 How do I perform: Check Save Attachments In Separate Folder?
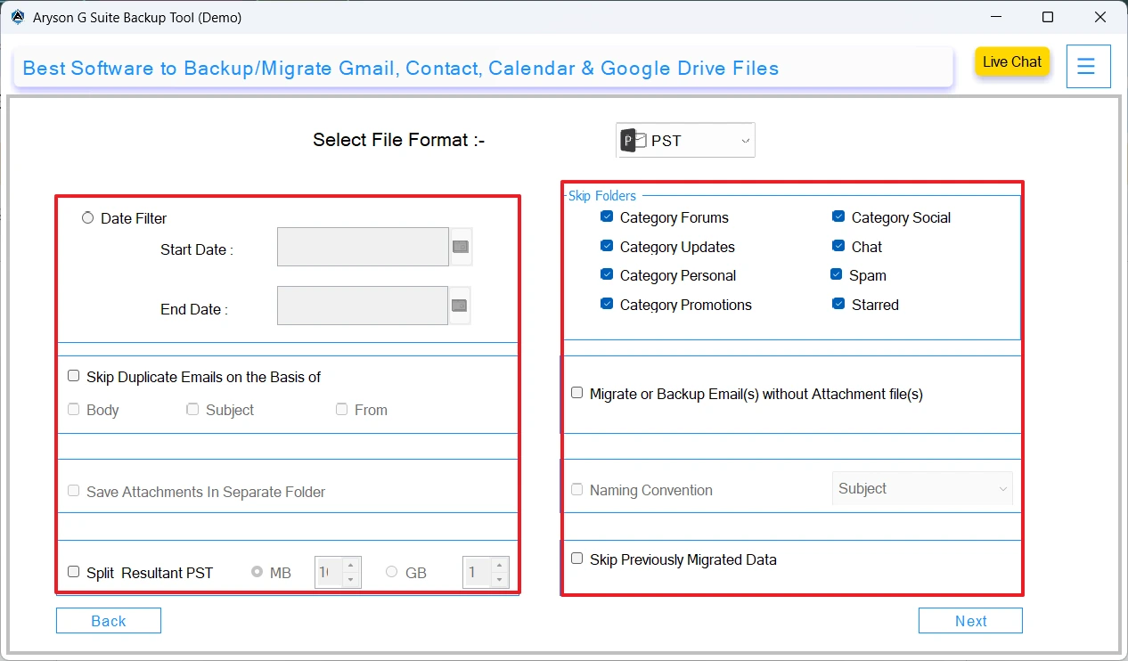point(74,491)
